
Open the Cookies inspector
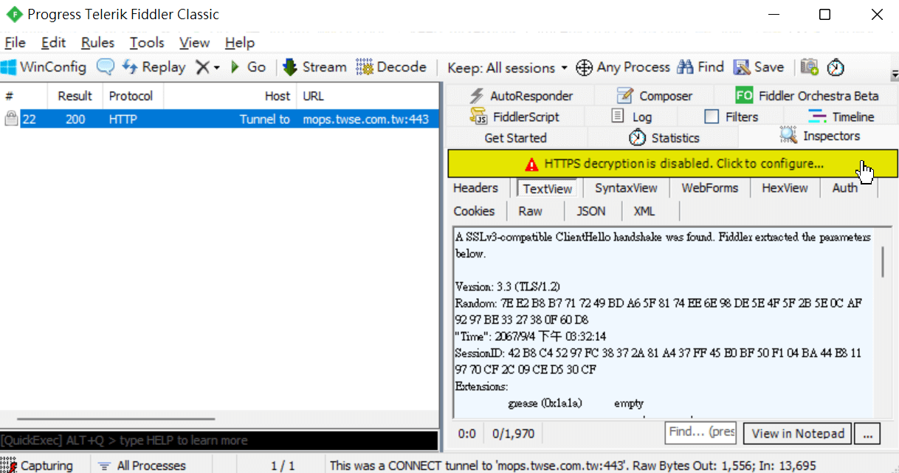[474, 211]
